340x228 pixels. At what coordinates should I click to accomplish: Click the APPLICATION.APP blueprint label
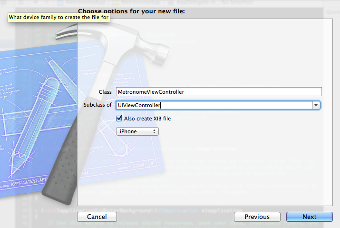[x=29, y=181]
